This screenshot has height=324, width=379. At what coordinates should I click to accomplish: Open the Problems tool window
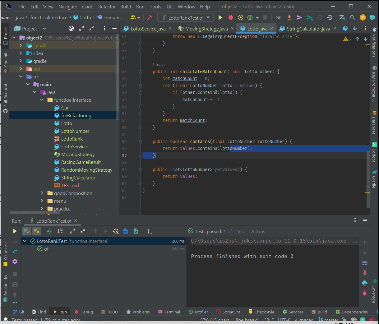(138, 312)
